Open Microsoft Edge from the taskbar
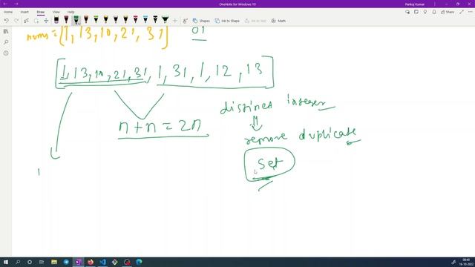Viewport: 475px width, 267px height. tap(139, 262)
